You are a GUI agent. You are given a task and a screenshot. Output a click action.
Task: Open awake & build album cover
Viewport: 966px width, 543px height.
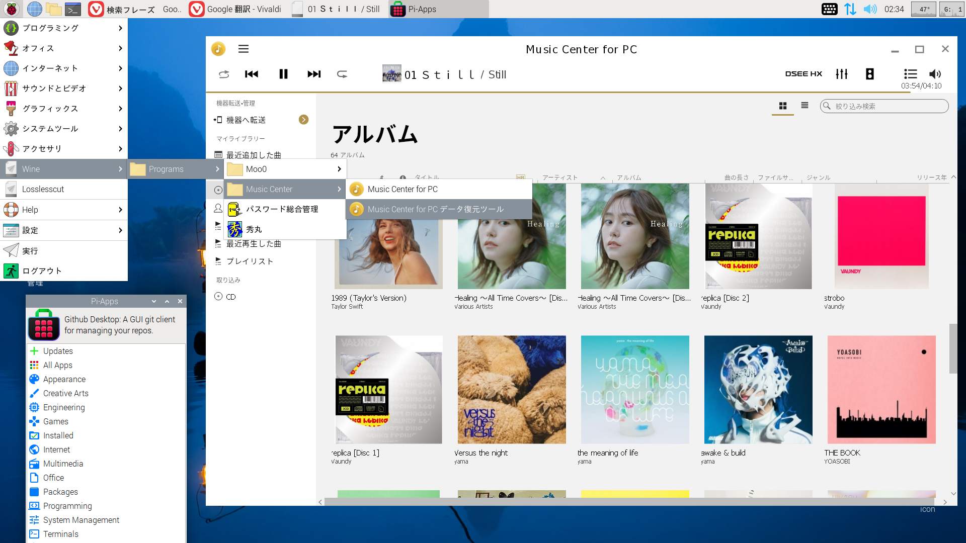pyautogui.click(x=758, y=390)
